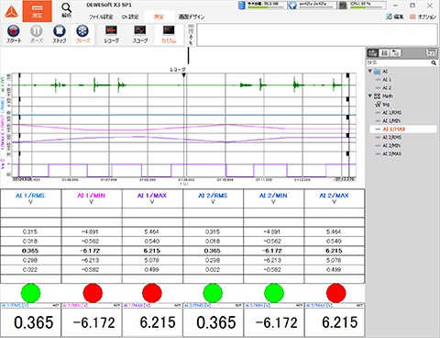Select channel selector grouped view icon
Viewport: 440px width, 338px height.
372,53
